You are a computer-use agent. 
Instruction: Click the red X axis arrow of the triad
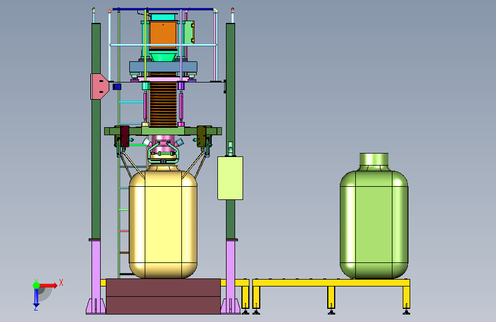(x=49, y=285)
